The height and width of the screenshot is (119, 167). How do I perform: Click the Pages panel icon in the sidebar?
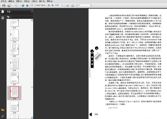point(3,12)
